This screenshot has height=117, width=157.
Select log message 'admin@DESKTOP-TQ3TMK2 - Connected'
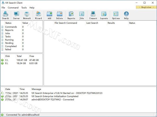point(53,100)
